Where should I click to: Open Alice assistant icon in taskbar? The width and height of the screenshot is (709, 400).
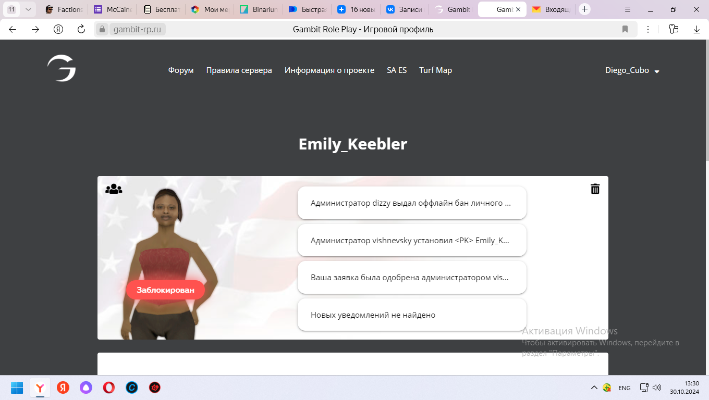(x=86, y=387)
